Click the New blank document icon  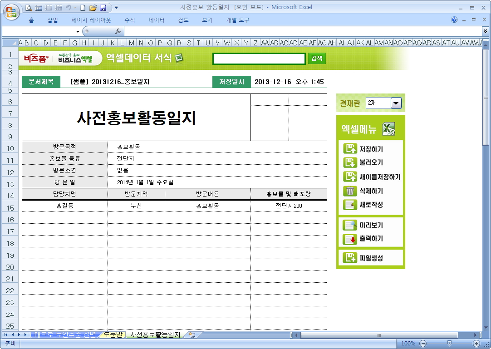click(83, 8)
